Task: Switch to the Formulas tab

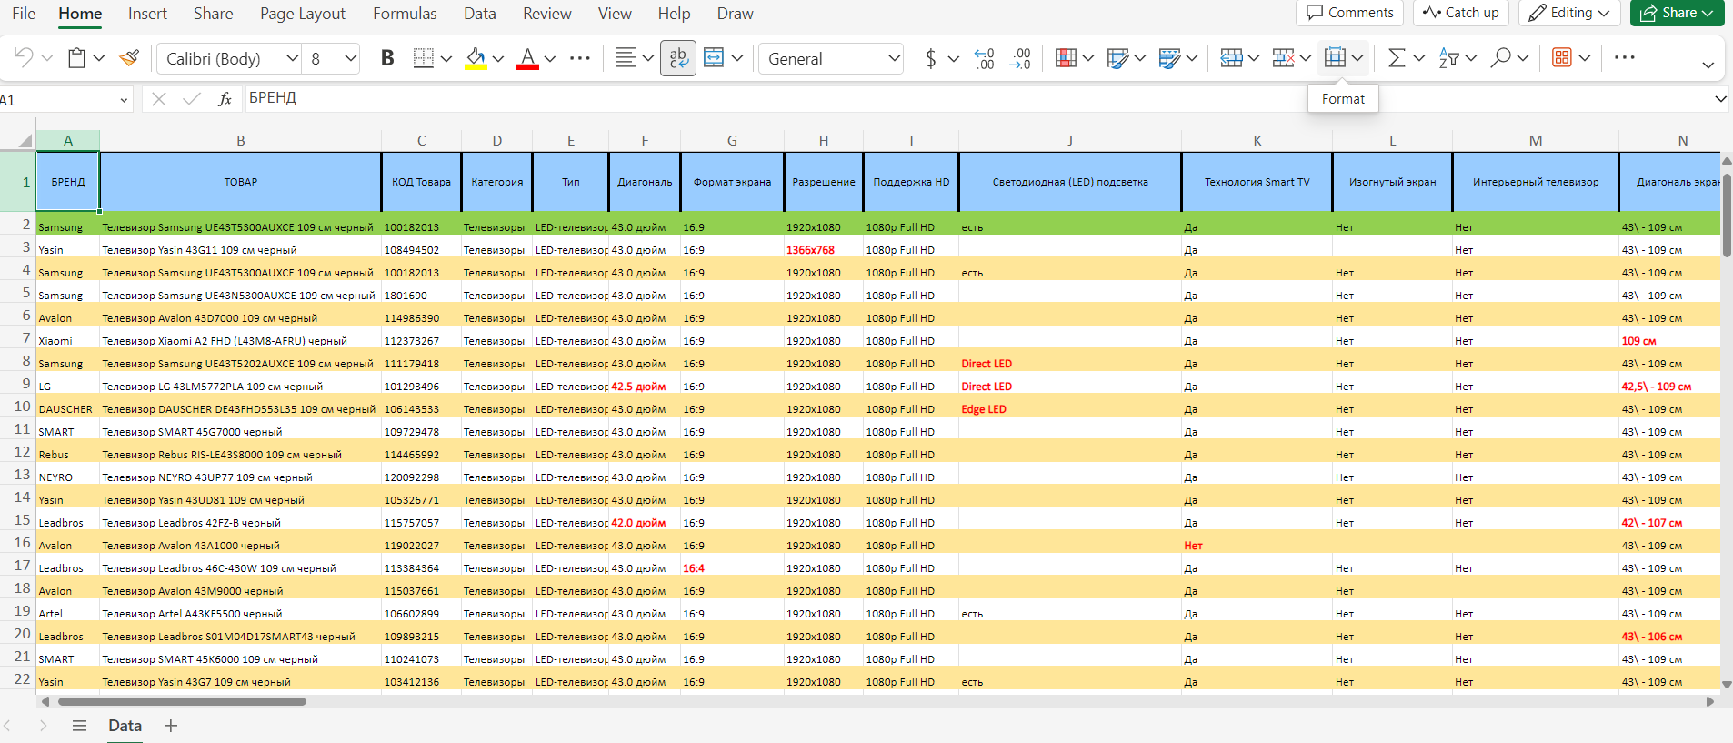Action: click(x=405, y=14)
